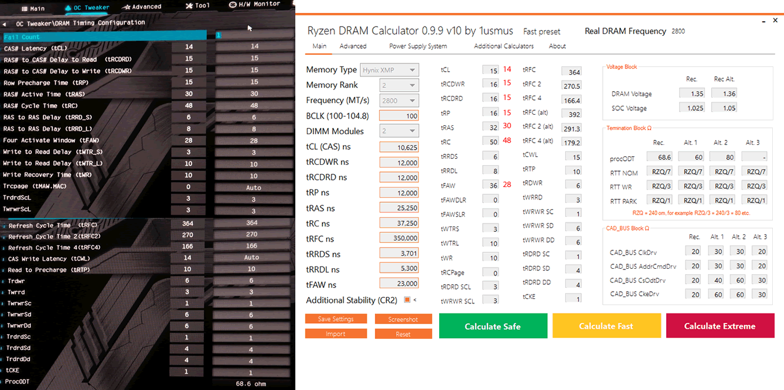
Task: Click the tRCDRD ns input field
Action: pos(399,178)
